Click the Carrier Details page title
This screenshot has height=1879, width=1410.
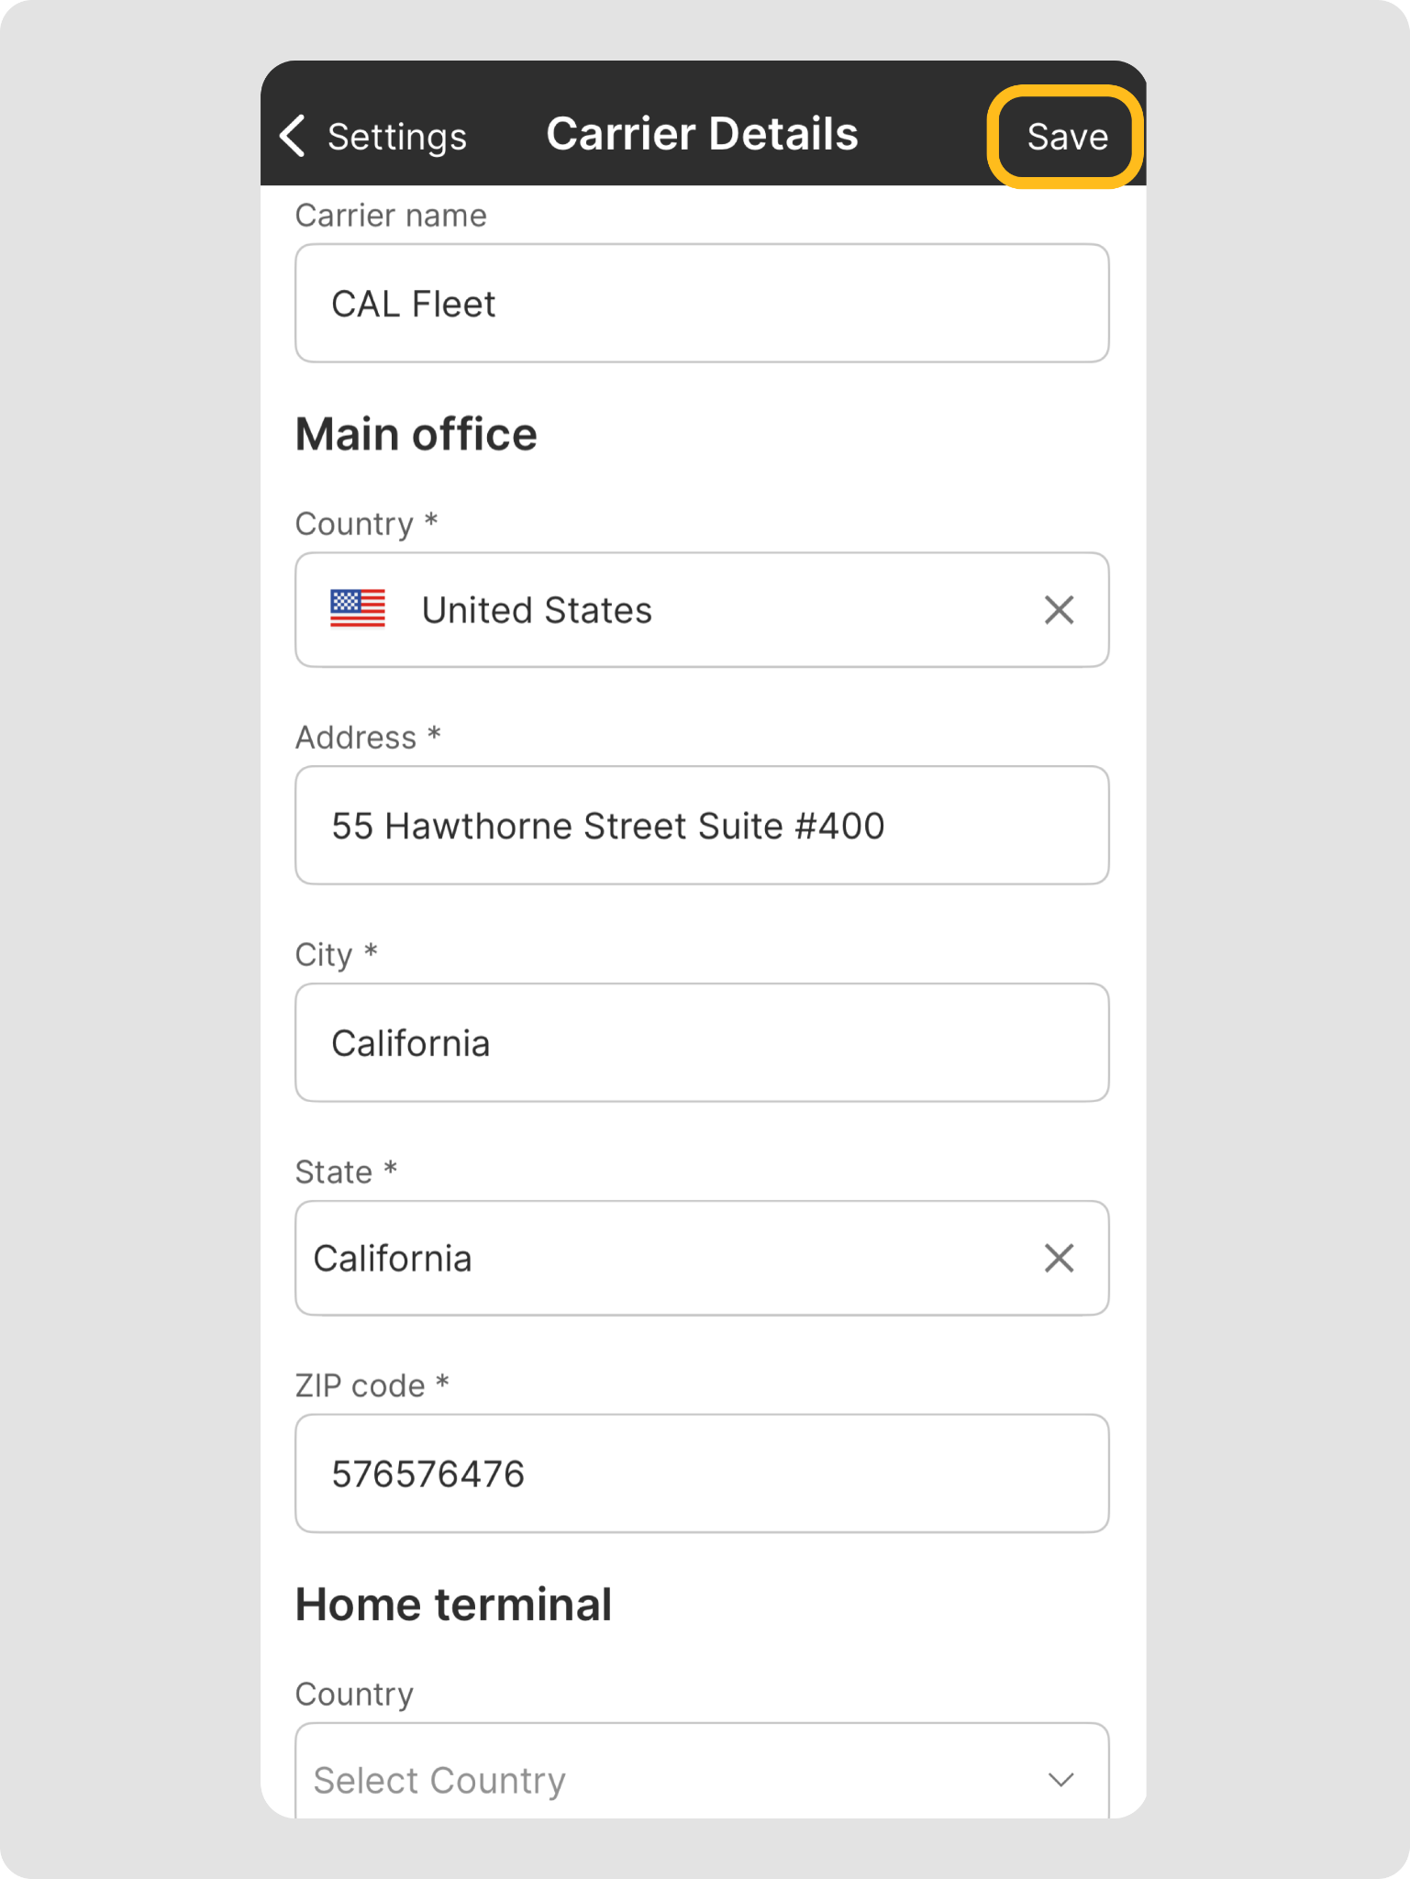tap(702, 134)
